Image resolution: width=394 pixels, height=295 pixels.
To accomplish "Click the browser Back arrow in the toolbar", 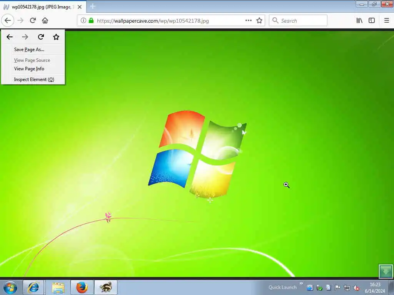I will point(8,20).
